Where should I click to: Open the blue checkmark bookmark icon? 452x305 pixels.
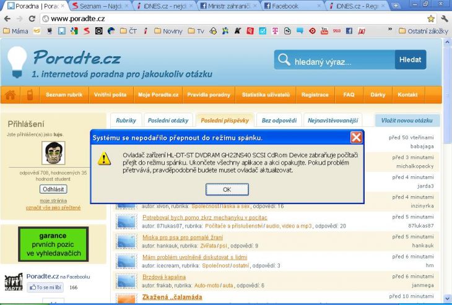click(263, 31)
